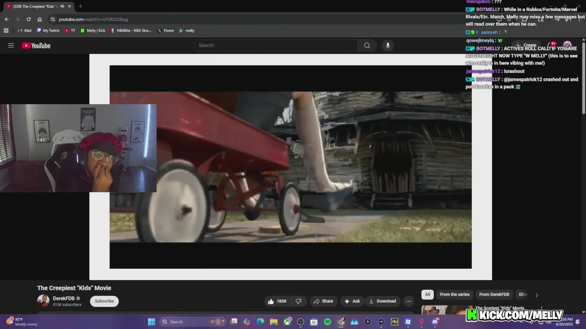Open the NBABite bookmark
This screenshot has width=586, height=329.
(130, 31)
